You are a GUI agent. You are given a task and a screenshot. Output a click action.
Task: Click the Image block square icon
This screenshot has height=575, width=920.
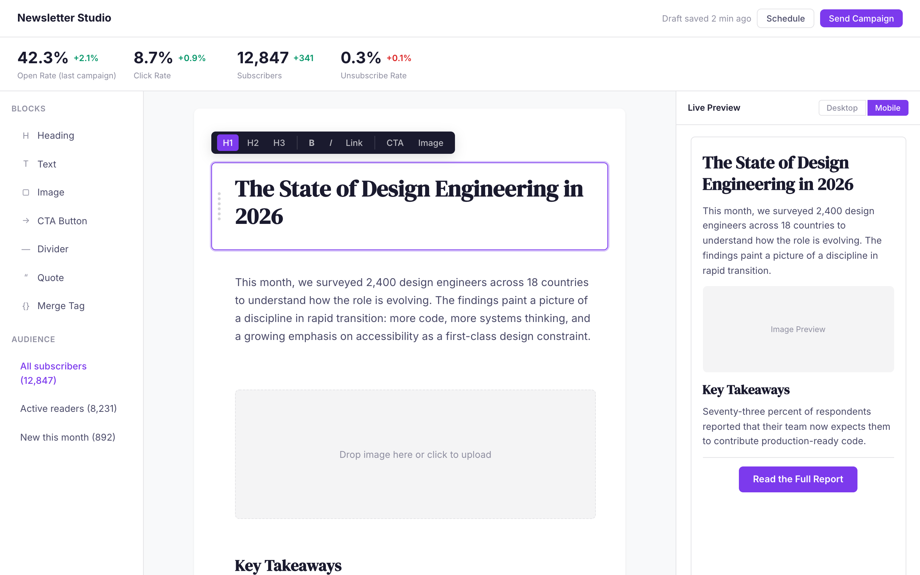26,192
